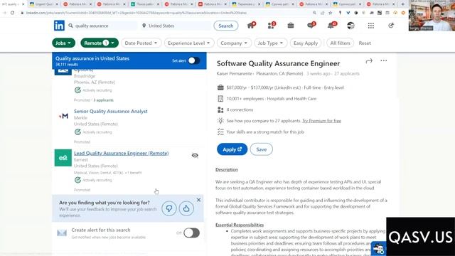
Task: Bookmark the page with the star icon
Action: point(330,13)
